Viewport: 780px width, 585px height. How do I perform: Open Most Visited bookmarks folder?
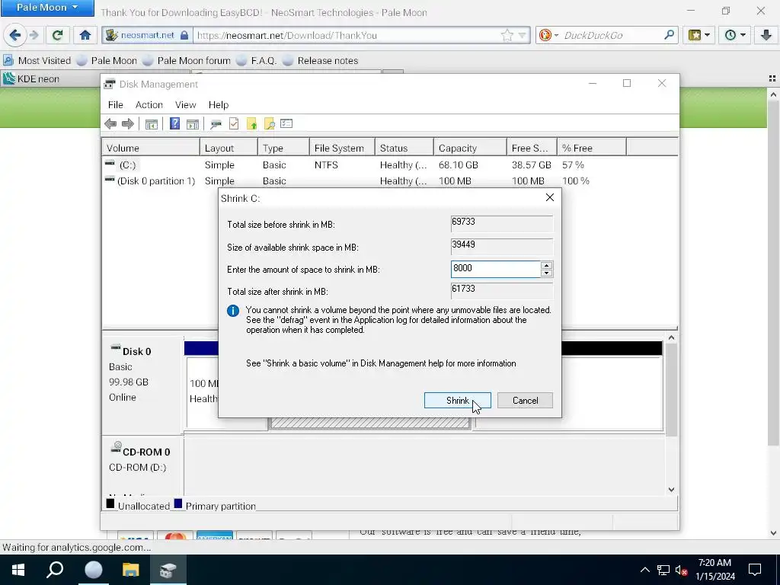37,61
